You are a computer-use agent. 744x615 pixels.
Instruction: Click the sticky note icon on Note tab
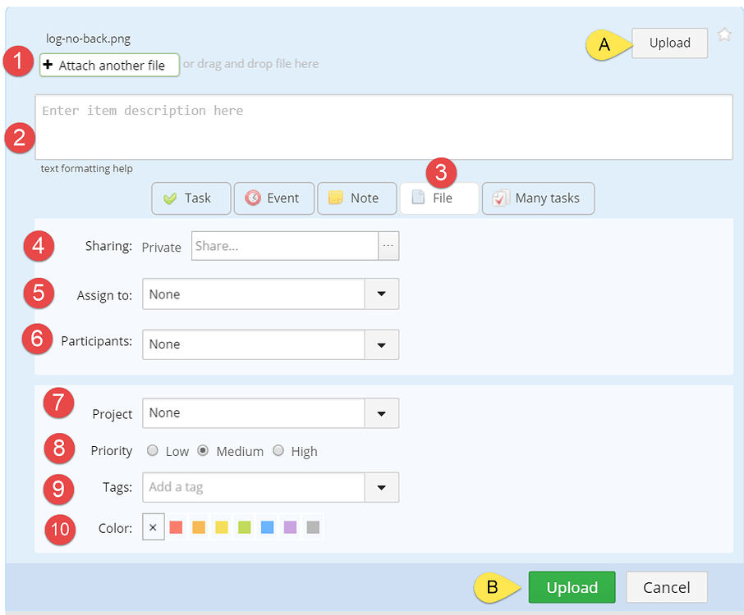(x=337, y=198)
